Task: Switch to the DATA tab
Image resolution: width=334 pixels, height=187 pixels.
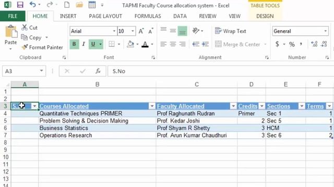Action: pyautogui.click(x=180, y=16)
